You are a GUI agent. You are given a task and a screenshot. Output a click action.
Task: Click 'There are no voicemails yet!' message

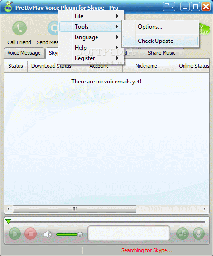tap(106, 82)
